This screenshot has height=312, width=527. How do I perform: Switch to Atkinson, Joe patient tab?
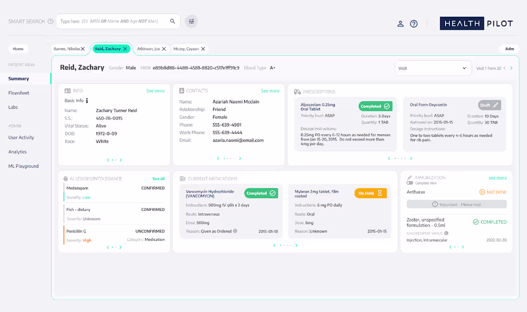pos(148,49)
